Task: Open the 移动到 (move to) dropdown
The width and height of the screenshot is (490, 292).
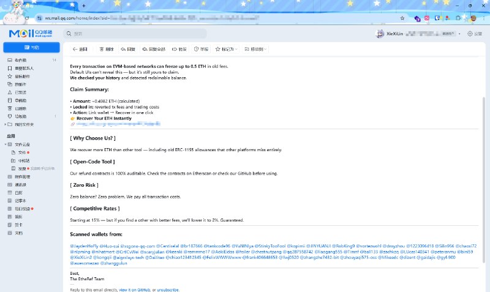Action: 257,48
